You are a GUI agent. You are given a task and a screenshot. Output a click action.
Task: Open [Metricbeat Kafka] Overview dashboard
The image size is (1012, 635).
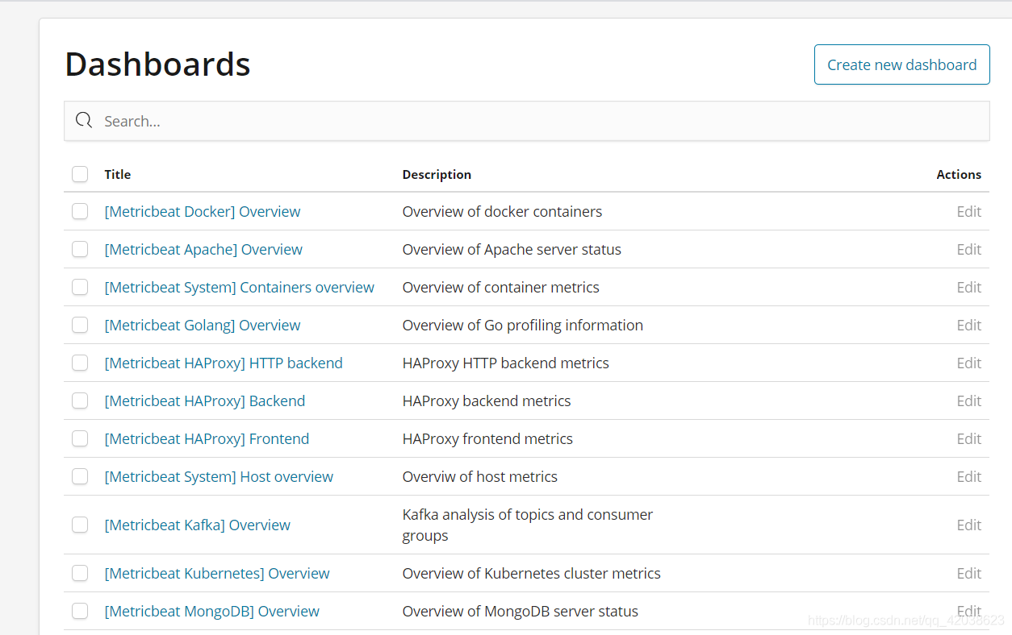click(x=198, y=525)
